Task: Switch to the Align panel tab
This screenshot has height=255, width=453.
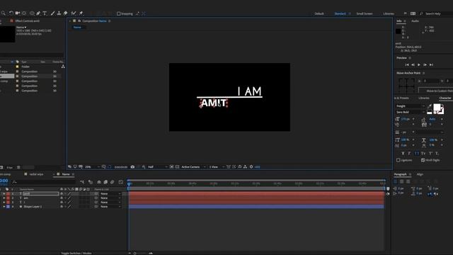Action: [x=420, y=174]
